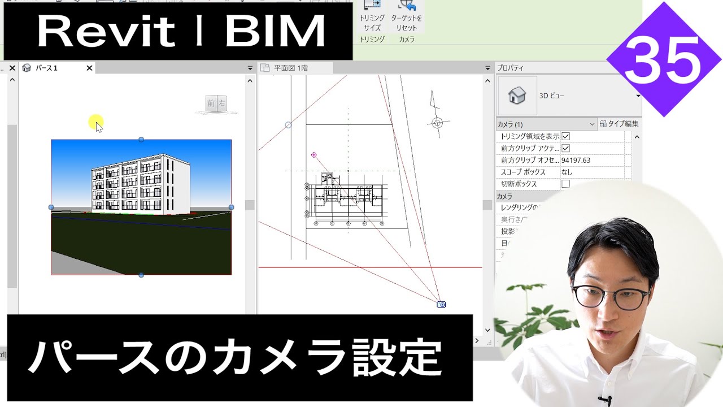The height and width of the screenshot is (407, 723).
Task: Click the スコープ ボックス property label
Action: 523,172
